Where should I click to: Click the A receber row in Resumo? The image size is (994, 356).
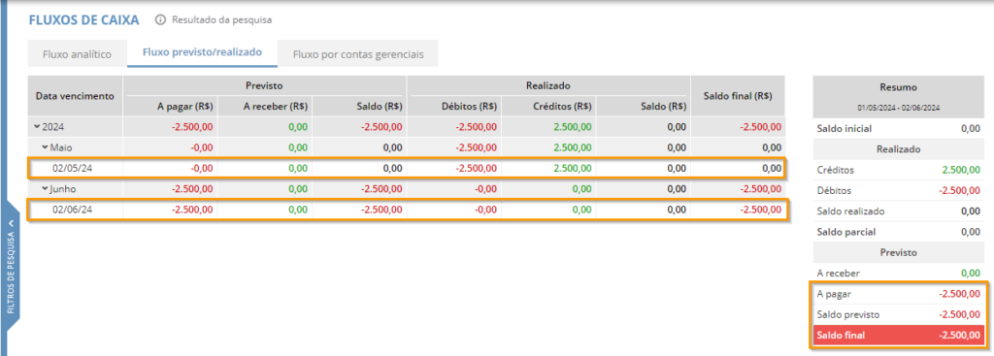click(x=898, y=273)
